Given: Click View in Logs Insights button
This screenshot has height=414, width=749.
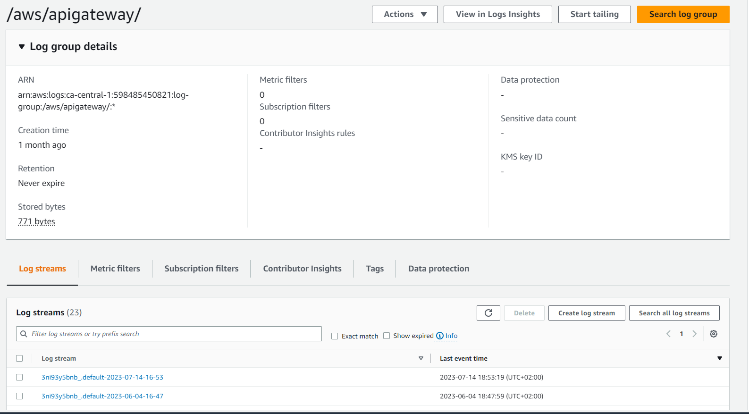Looking at the screenshot, I should (x=498, y=14).
